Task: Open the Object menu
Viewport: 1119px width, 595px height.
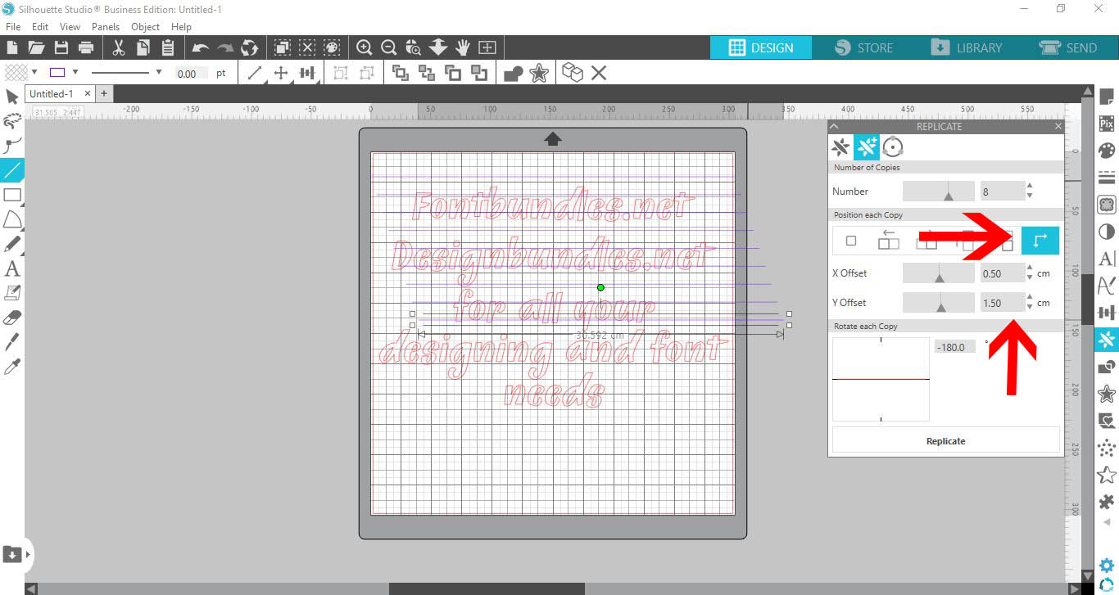Action: pyautogui.click(x=145, y=27)
